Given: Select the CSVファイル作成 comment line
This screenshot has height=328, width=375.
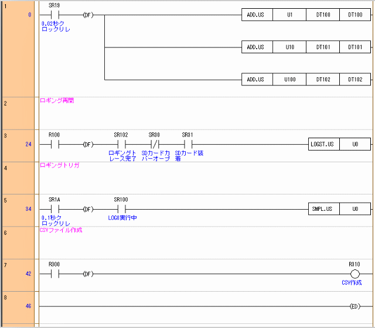Looking at the screenshot, I should (61, 230).
